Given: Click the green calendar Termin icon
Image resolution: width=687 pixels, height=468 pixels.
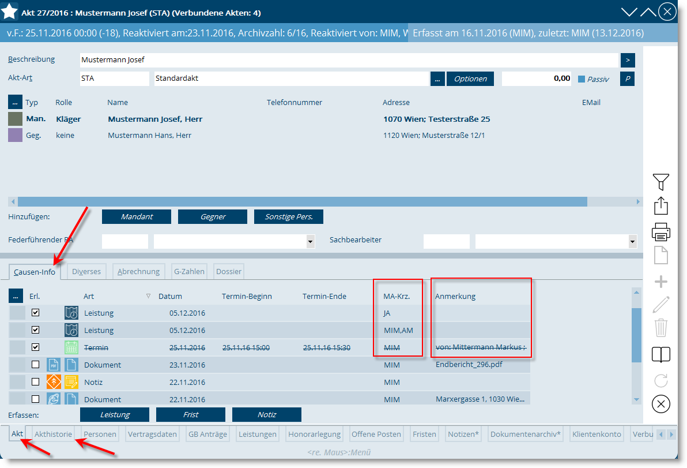Looking at the screenshot, I should pyautogui.click(x=71, y=347).
